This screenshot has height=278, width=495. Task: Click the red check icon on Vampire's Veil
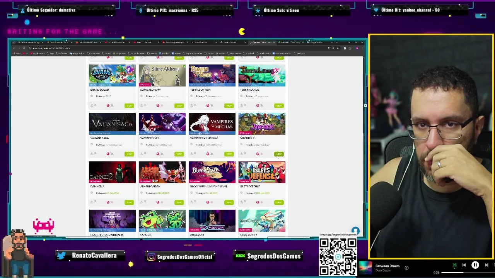[x=158, y=154]
